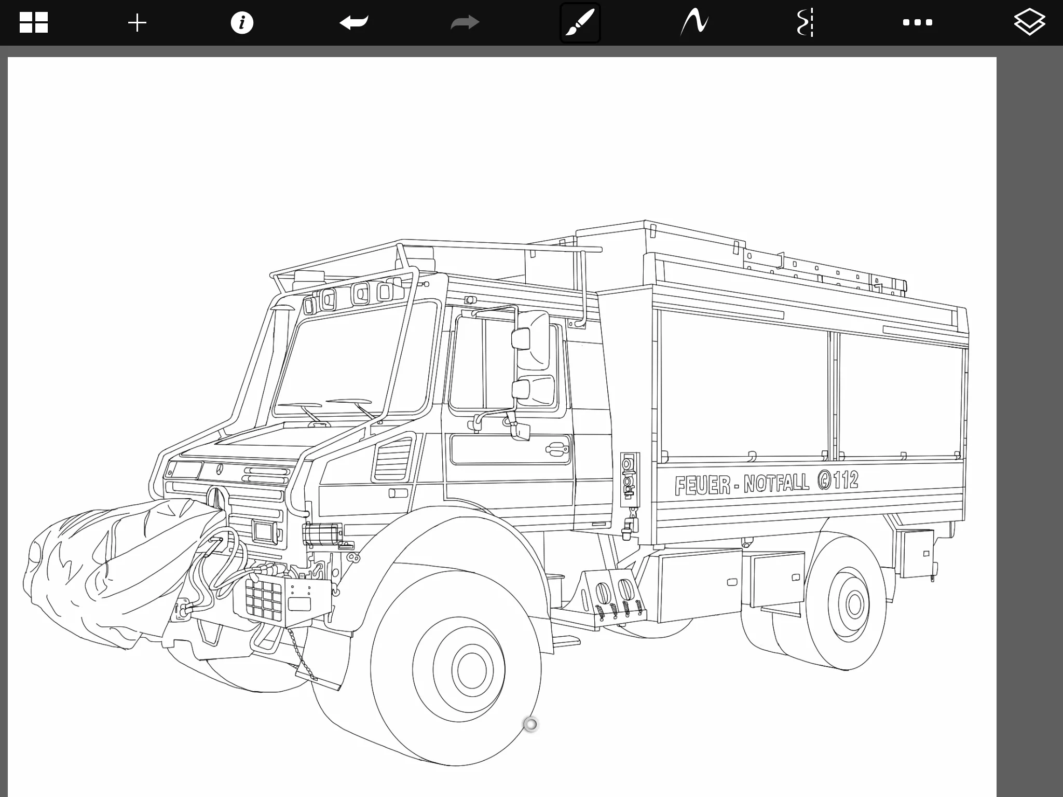Click the greyed-out redo arrow
The width and height of the screenshot is (1063, 797).
[x=465, y=23]
